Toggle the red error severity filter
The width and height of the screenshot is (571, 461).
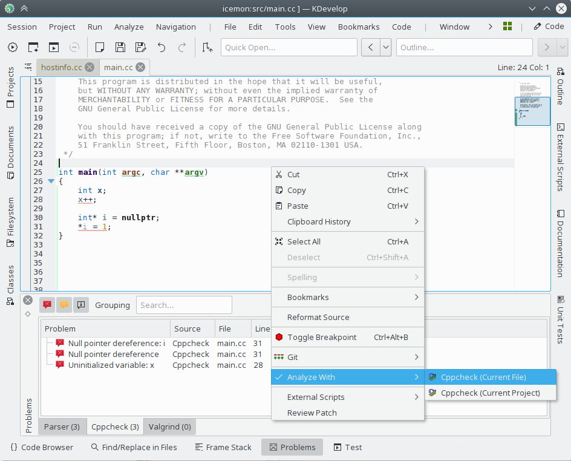coord(47,304)
